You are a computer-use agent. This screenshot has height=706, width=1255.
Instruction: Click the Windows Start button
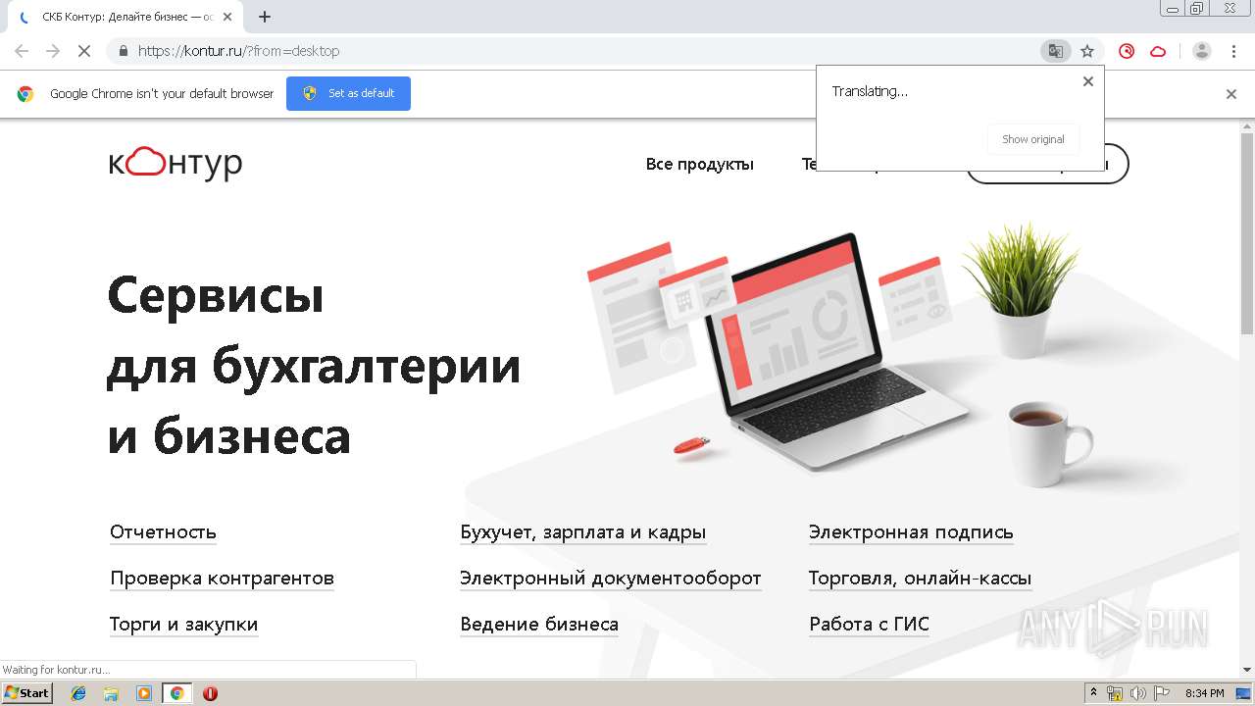(27, 693)
